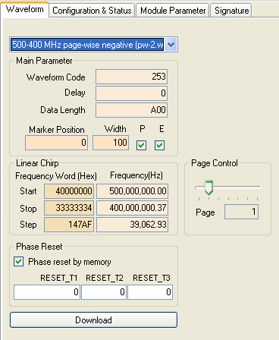
Task: Switch to the Signature tab
Action: [x=231, y=11]
